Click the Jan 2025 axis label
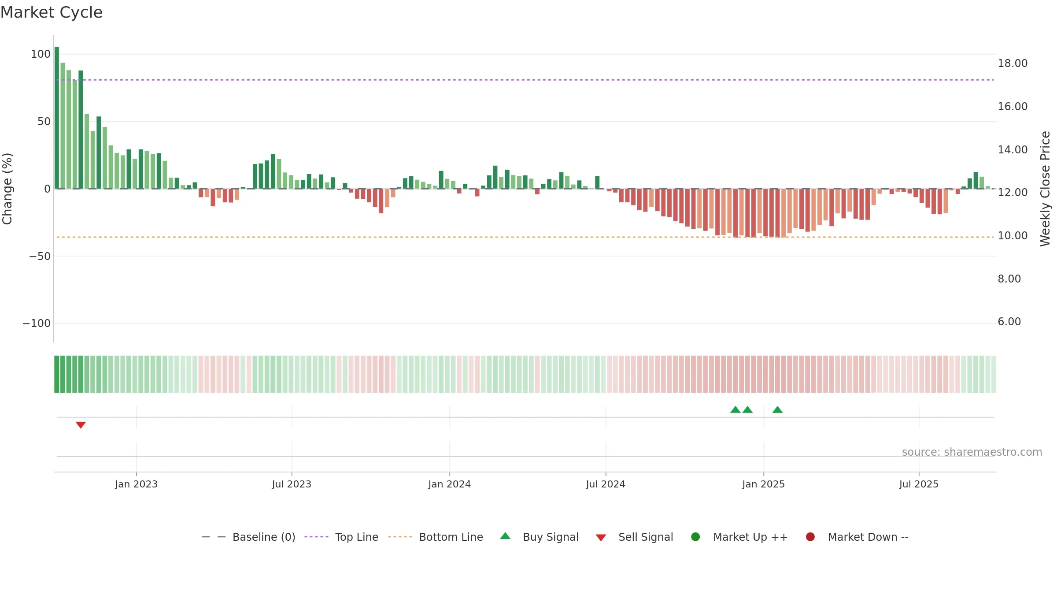The height and width of the screenshot is (595, 1057). pyautogui.click(x=763, y=484)
